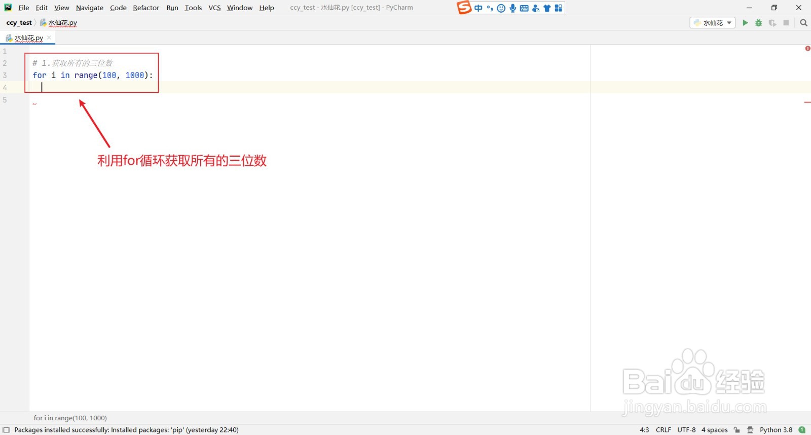The image size is (811, 435).
Task: Open the Tools menu
Action: pyautogui.click(x=193, y=8)
